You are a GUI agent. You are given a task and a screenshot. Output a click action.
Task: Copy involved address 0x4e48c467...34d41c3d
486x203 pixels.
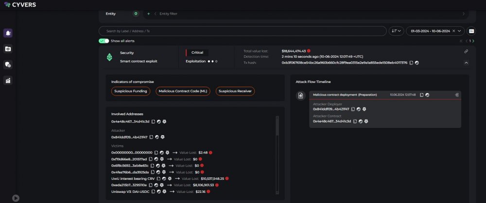153,122
